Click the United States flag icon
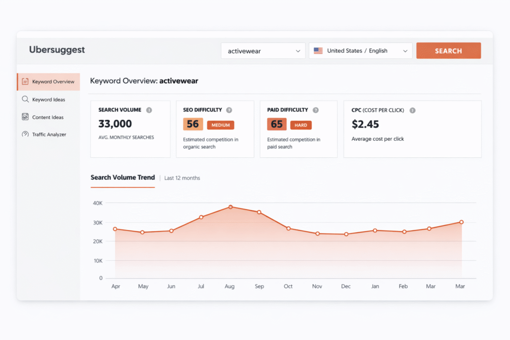 tap(318, 50)
